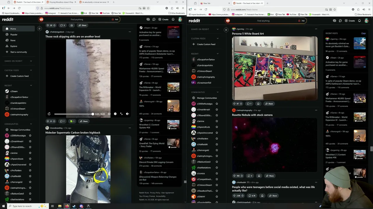
Task: Open comments on Persona 5 White Board Art
Action: (x=249, y=104)
